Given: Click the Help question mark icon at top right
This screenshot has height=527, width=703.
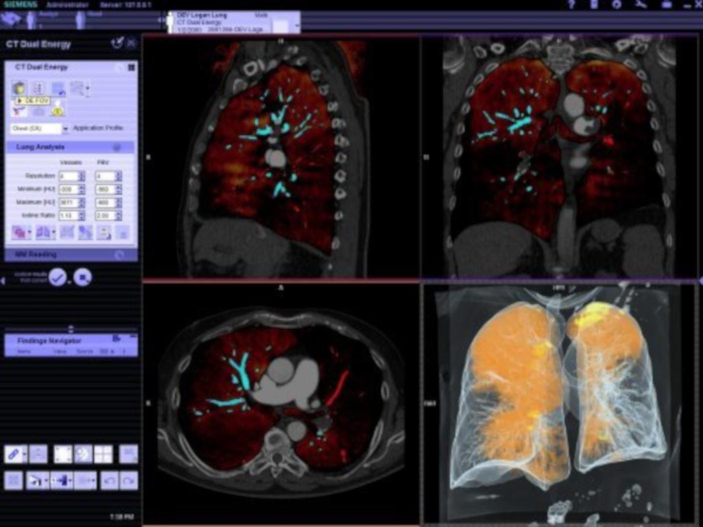Looking at the screenshot, I should point(571,5).
